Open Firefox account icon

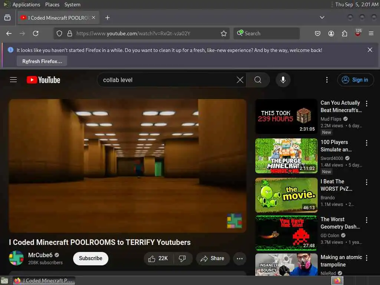(331, 33)
